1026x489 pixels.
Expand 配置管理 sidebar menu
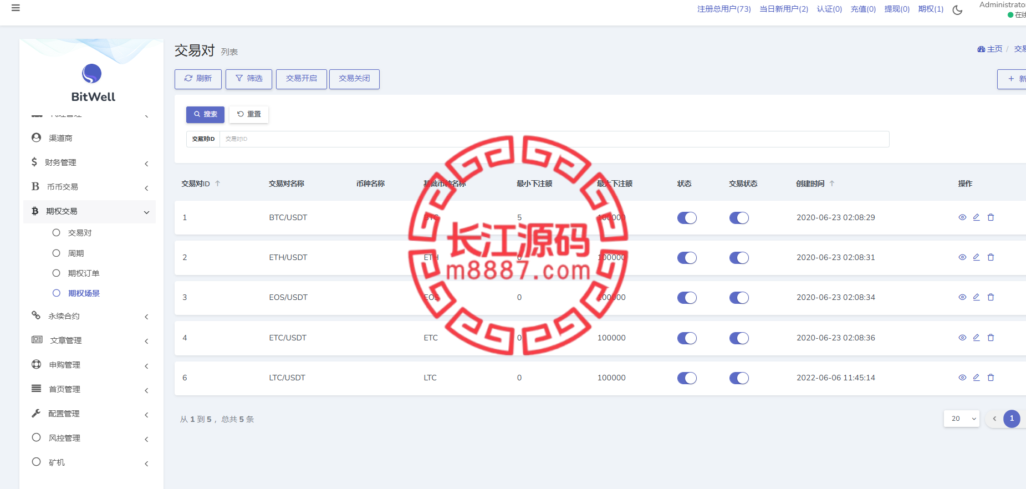coord(89,414)
